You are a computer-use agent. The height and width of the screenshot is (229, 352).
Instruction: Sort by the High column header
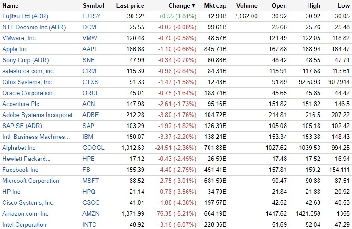[x=313, y=6]
